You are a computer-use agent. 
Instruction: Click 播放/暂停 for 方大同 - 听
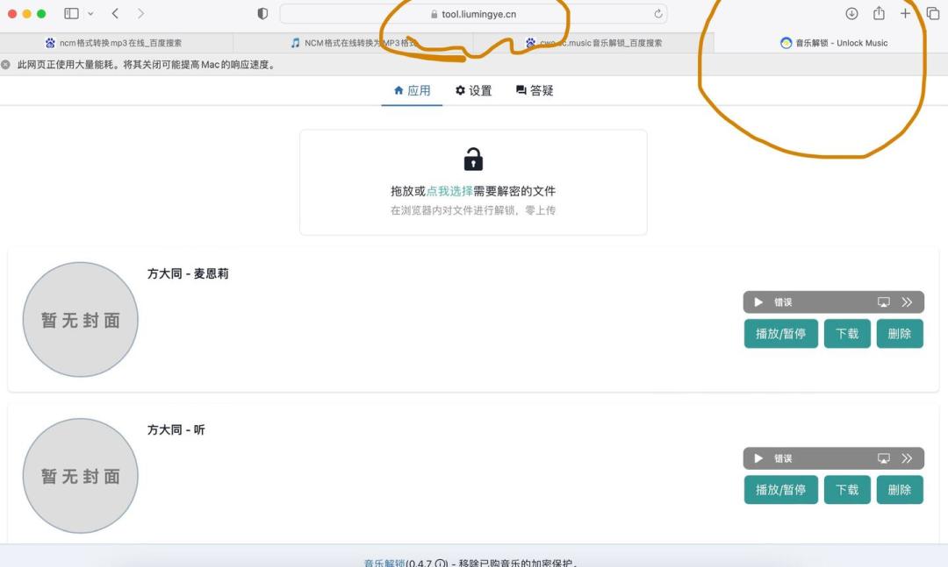pos(780,490)
